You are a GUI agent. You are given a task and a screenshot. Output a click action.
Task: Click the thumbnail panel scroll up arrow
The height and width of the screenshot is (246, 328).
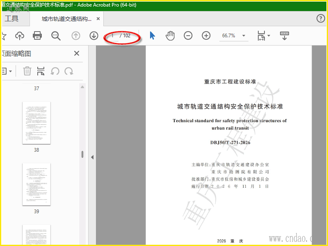(82, 87)
